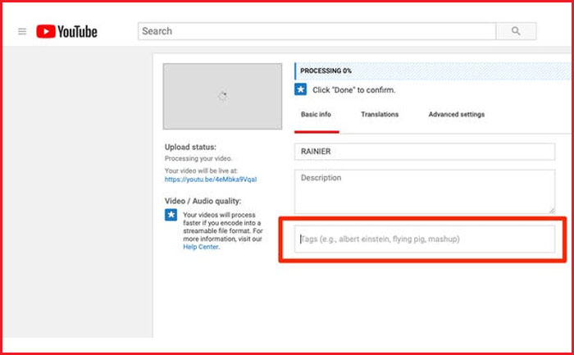Screen dimensions: 574x355
Task: Click inside the Description text area
Action: (424, 191)
